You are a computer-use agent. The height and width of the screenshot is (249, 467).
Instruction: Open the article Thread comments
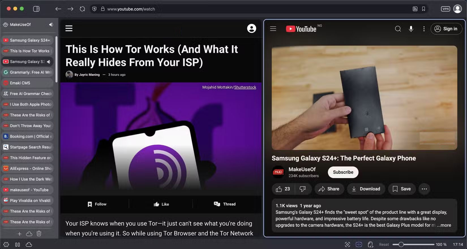(225, 204)
